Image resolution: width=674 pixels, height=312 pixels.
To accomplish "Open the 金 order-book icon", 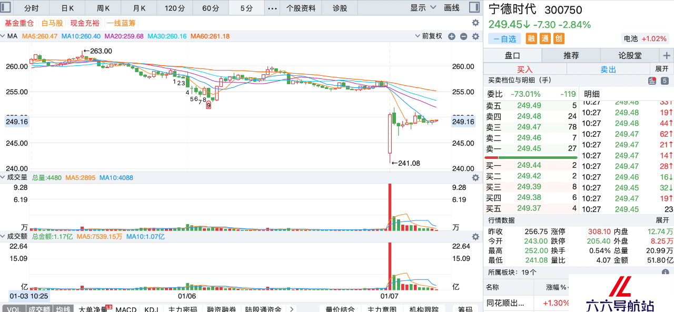I will click(652, 80).
